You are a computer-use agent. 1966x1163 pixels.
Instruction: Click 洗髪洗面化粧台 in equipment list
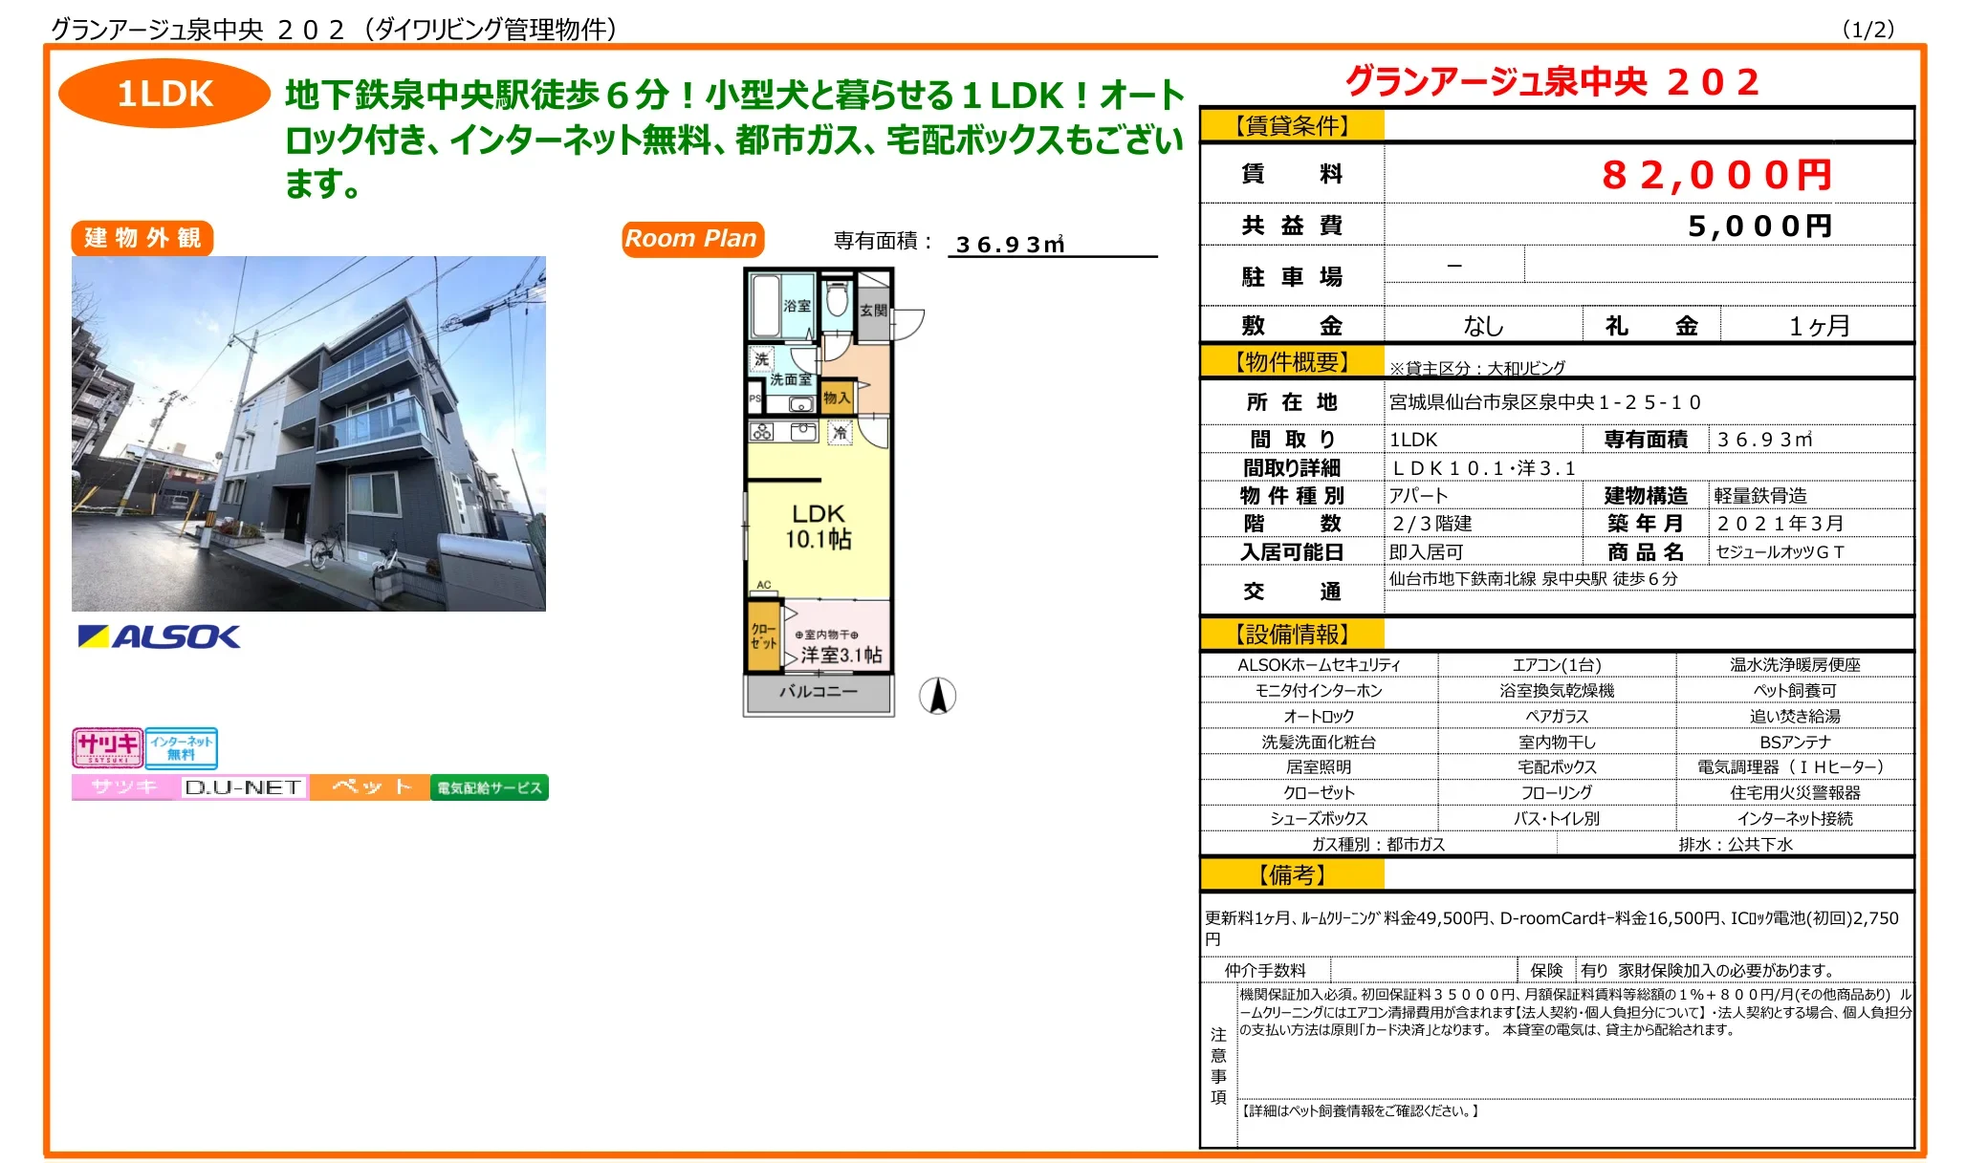coord(1319,743)
